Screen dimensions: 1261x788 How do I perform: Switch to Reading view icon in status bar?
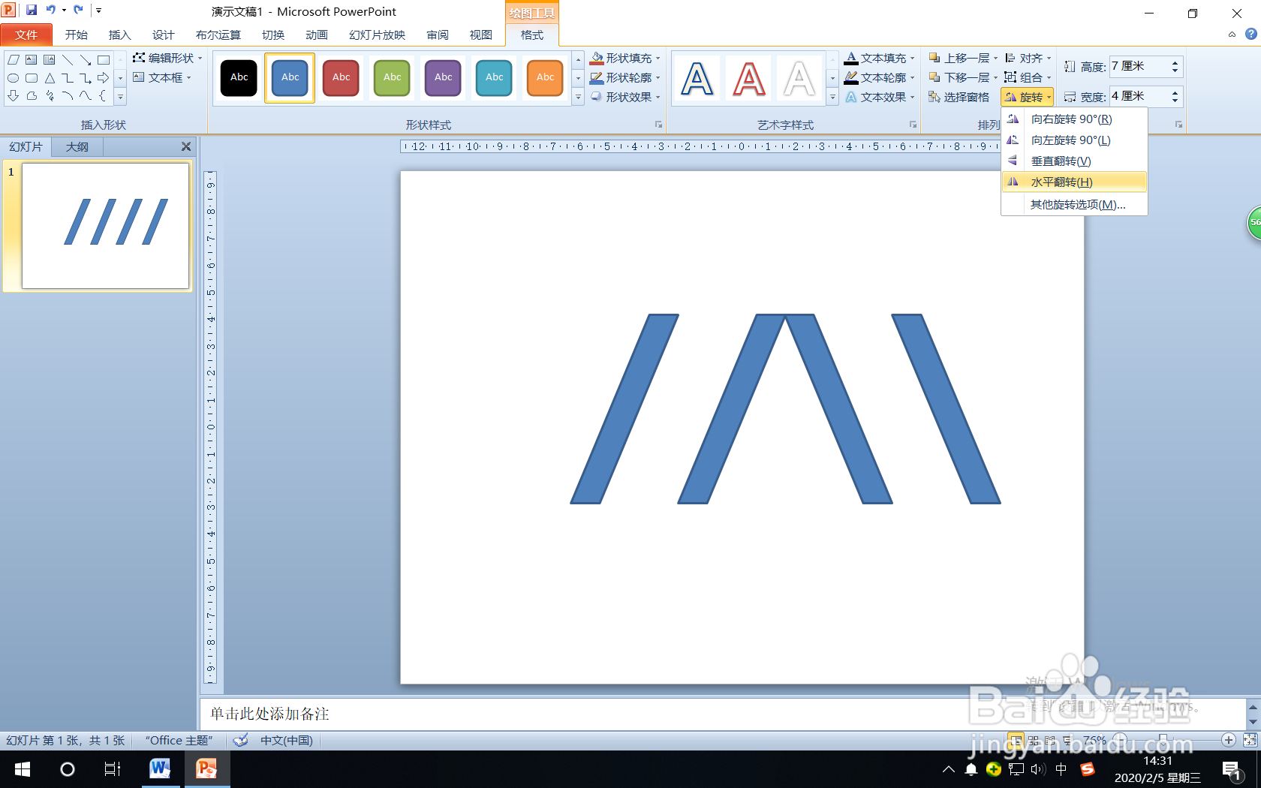click(1051, 741)
